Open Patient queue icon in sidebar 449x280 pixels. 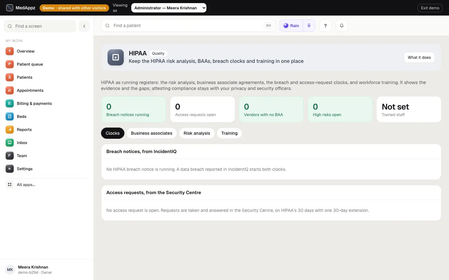click(10, 64)
